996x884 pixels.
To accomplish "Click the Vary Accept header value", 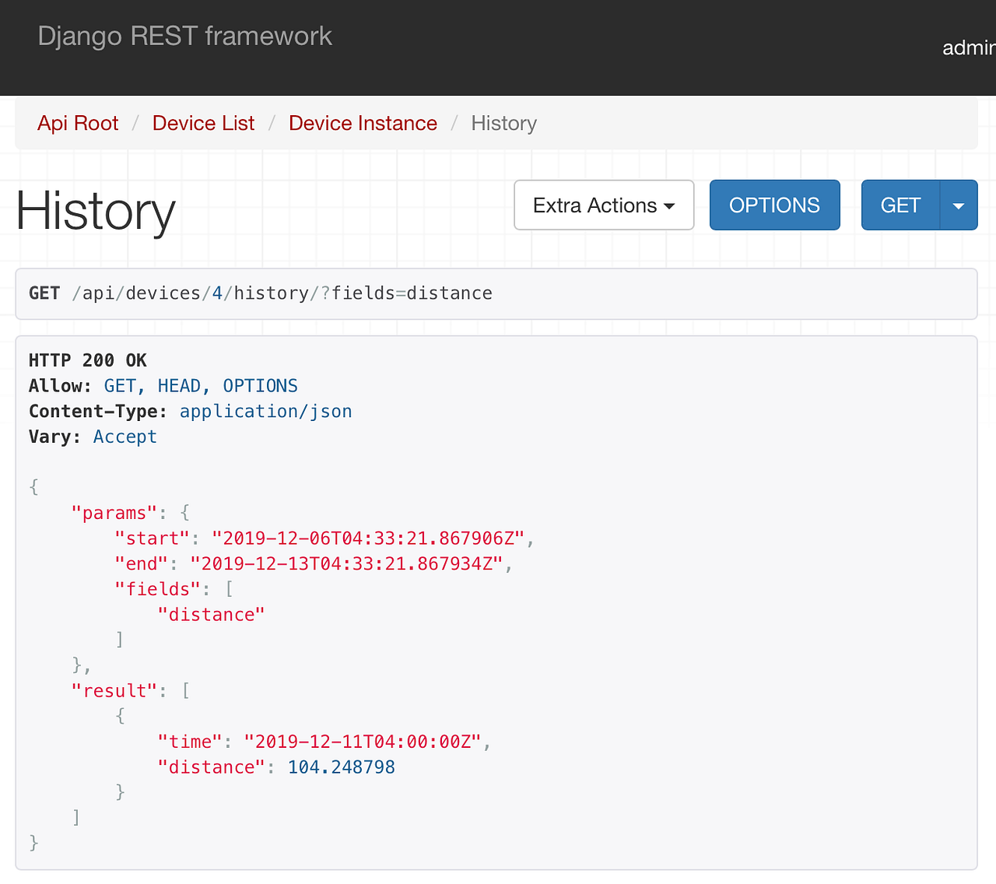I will point(124,437).
